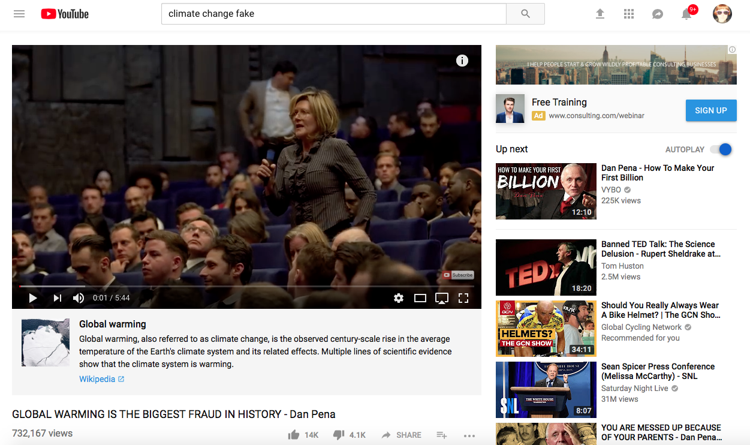This screenshot has height=445, width=750.
Task: Share the video
Action: coord(401,435)
